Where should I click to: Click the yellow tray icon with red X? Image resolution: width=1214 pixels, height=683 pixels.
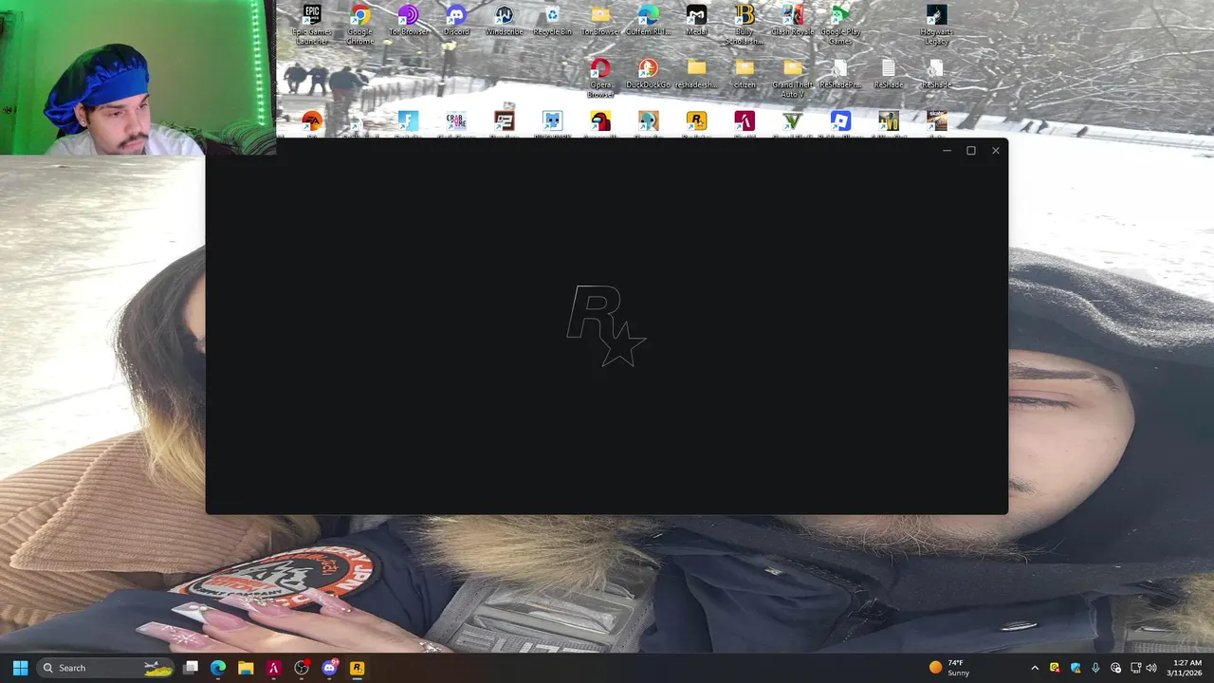(x=1055, y=668)
